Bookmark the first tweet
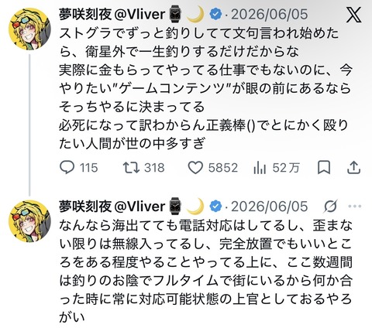 [324, 168]
